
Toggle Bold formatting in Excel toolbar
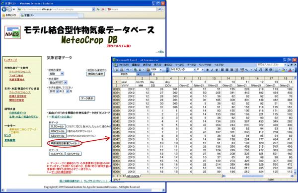pos(207,70)
